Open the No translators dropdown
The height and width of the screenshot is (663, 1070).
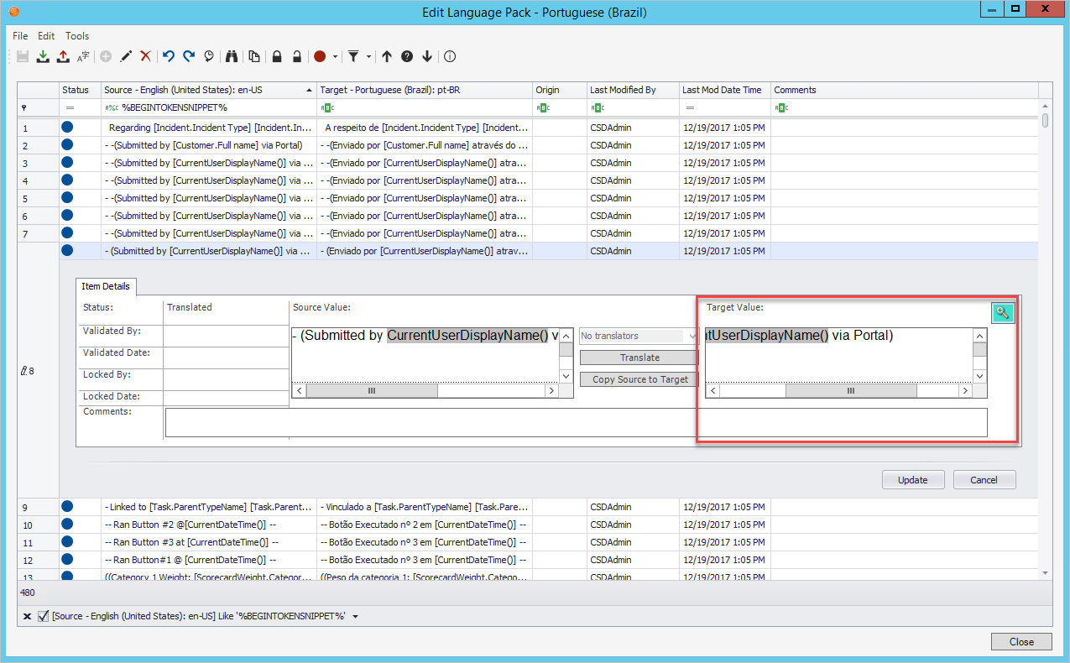pos(692,336)
